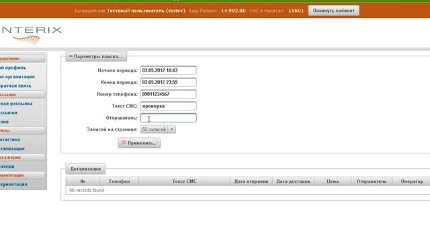Sort by the № column header
Screen dimensions: 430x241
(83, 181)
